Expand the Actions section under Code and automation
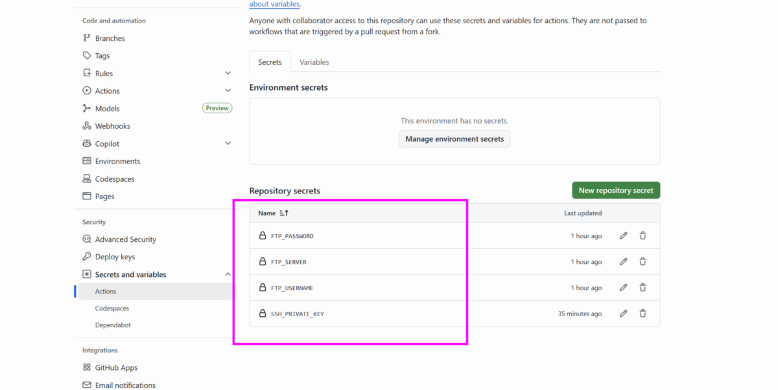The width and height of the screenshot is (778, 390). [x=228, y=91]
